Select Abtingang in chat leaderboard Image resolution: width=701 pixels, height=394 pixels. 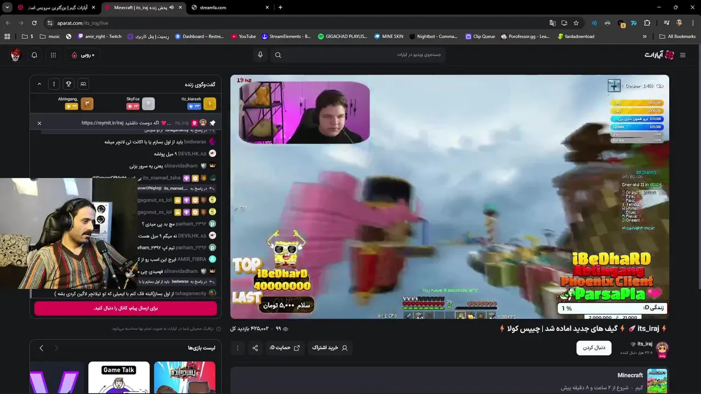pos(76,103)
